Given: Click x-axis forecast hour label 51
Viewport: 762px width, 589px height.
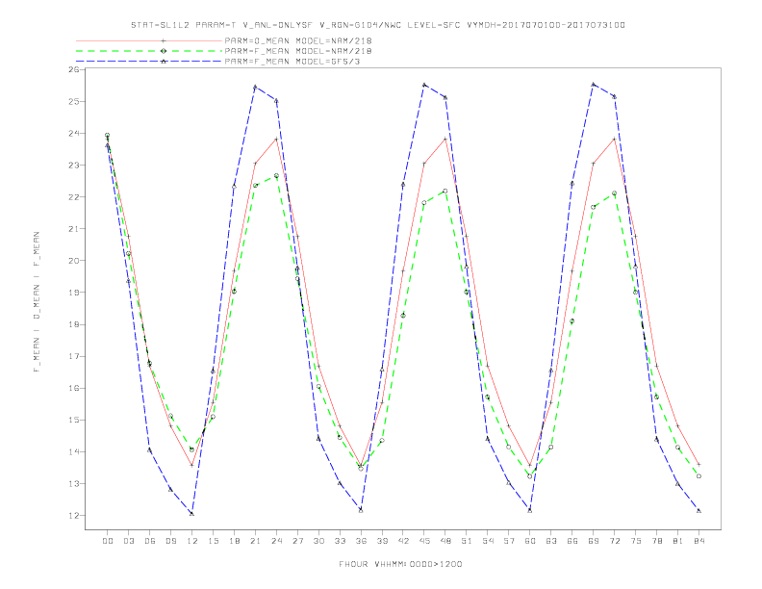Looking at the screenshot, I should 467,541.
